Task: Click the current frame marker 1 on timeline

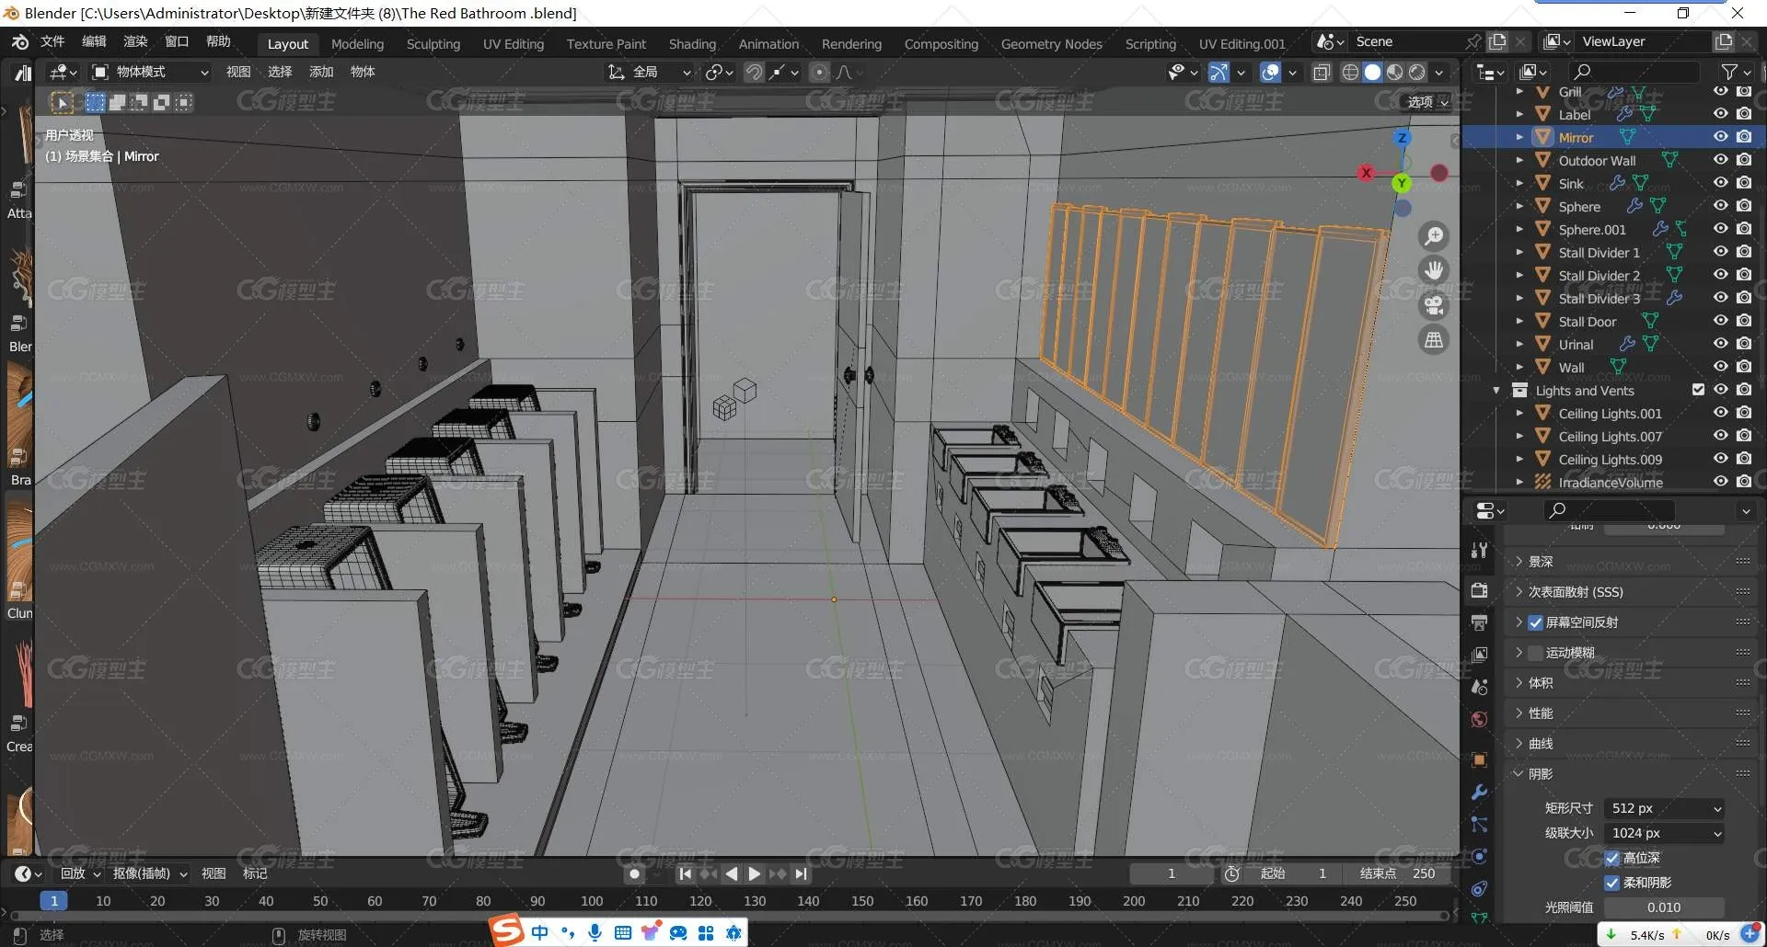Action: (54, 901)
